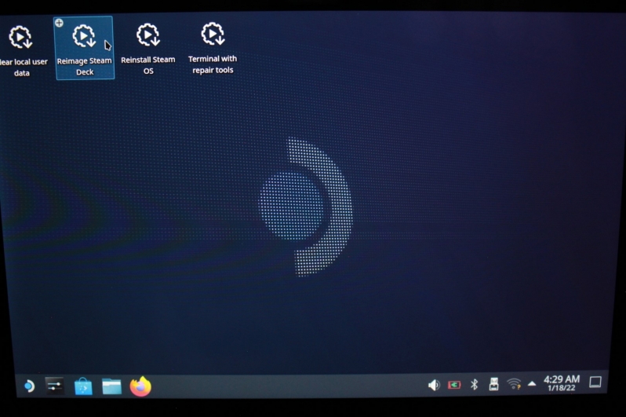Open the Reimage Steam Deck shortcut

(x=84, y=37)
